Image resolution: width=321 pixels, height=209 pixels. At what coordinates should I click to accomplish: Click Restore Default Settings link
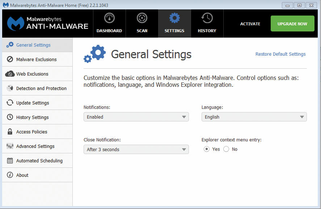point(280,54)
